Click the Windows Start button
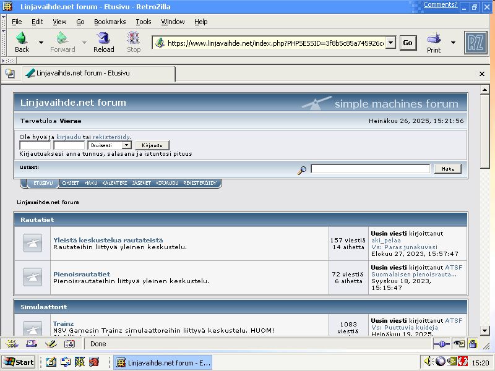Image resolution: width=495 pixels, height=371 pixels. tap(19, 362)
